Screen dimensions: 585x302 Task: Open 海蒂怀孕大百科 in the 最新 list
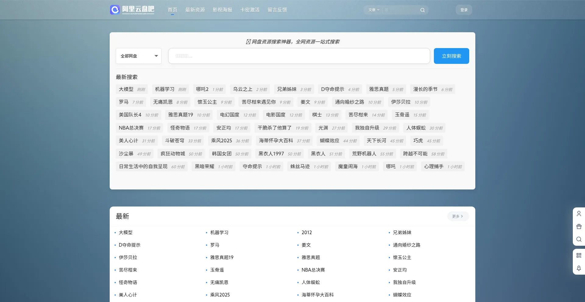coord(317,295)
